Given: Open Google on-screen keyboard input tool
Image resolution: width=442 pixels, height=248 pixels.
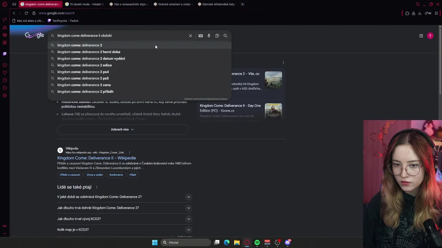Looking at the screenshot, I should pyautogui.click(x=201, y=36).
